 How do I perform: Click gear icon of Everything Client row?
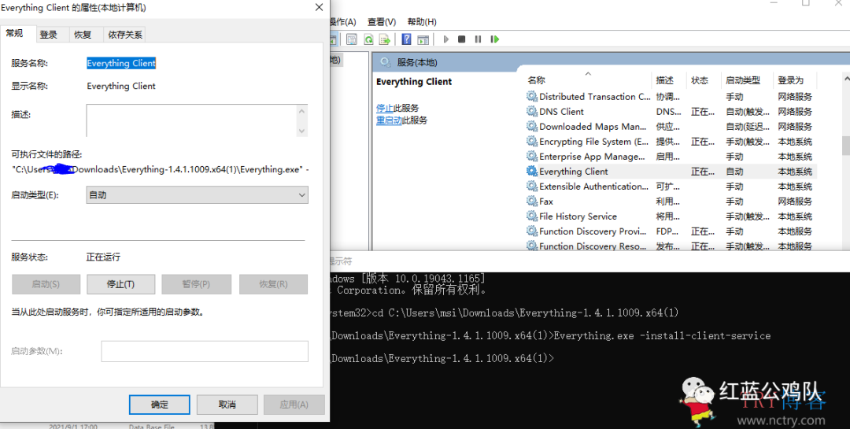[x=532, y=172]
